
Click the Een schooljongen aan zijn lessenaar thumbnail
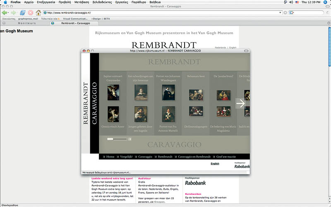141,92
